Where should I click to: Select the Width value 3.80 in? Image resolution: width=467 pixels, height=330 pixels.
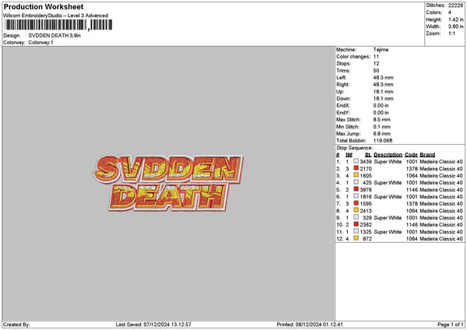tap(455, 26)
